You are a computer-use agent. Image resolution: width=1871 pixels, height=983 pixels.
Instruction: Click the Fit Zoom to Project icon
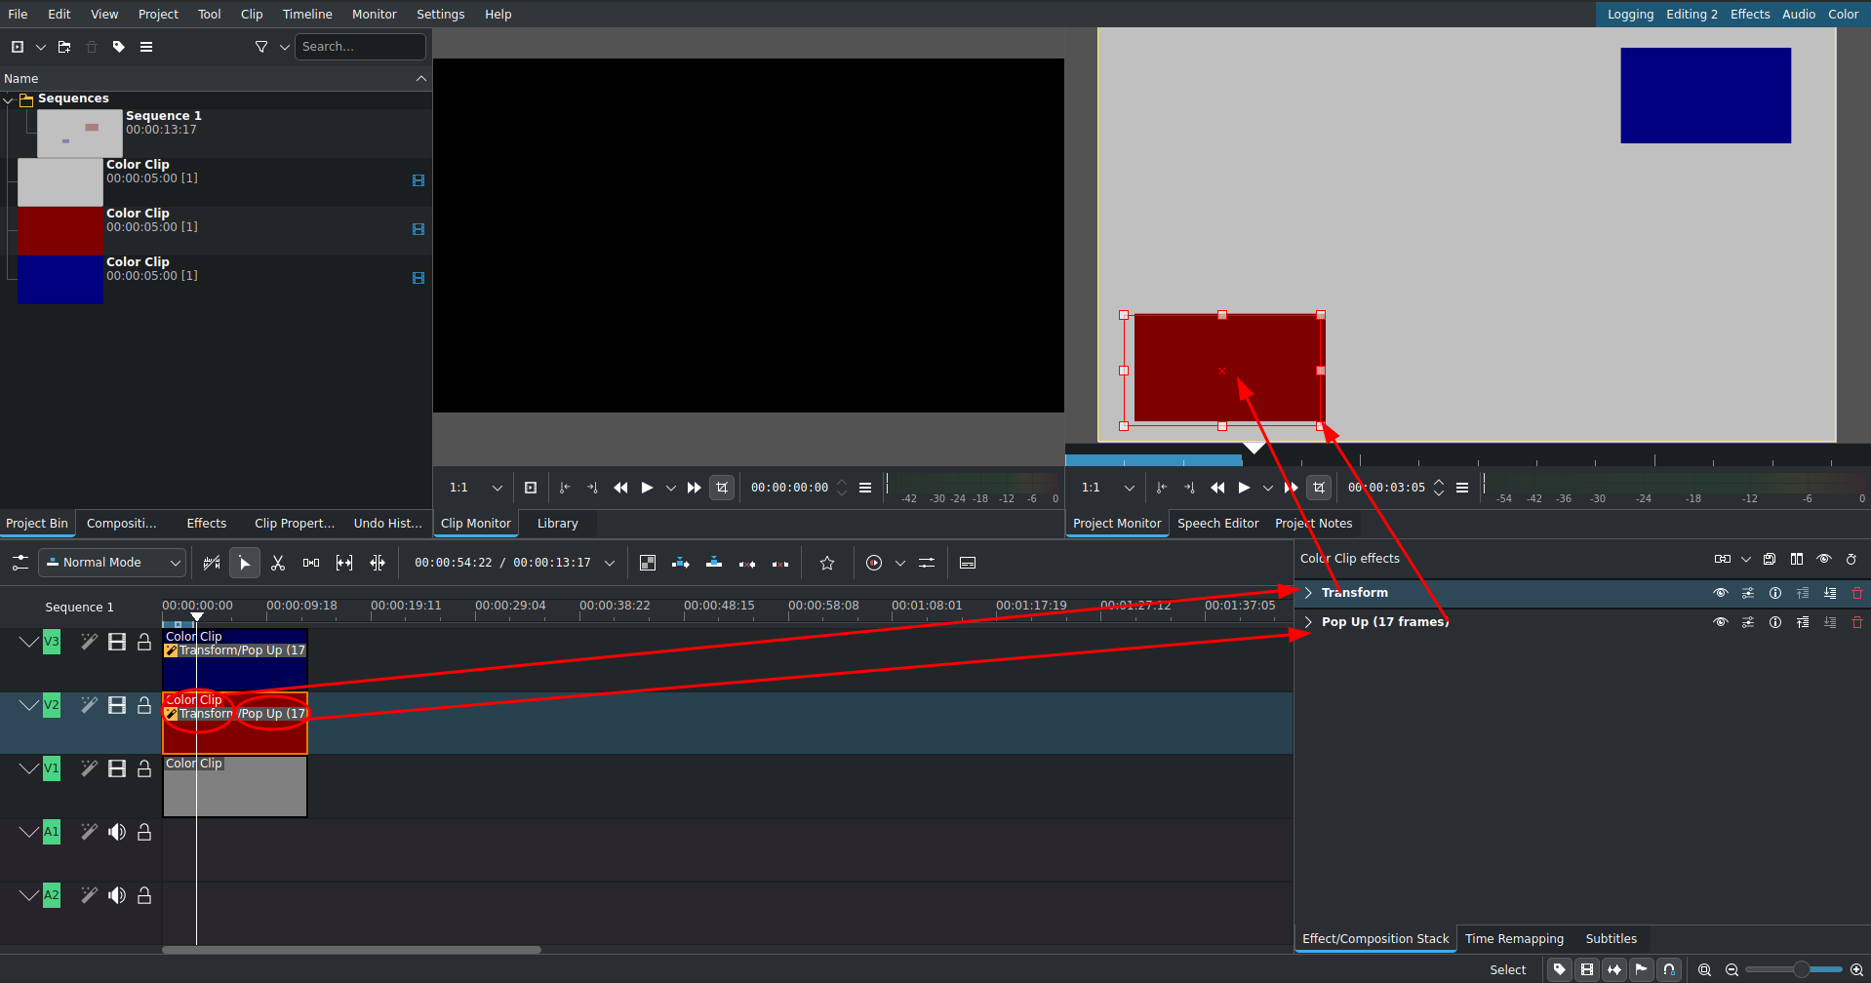(x=1705, y=969)
